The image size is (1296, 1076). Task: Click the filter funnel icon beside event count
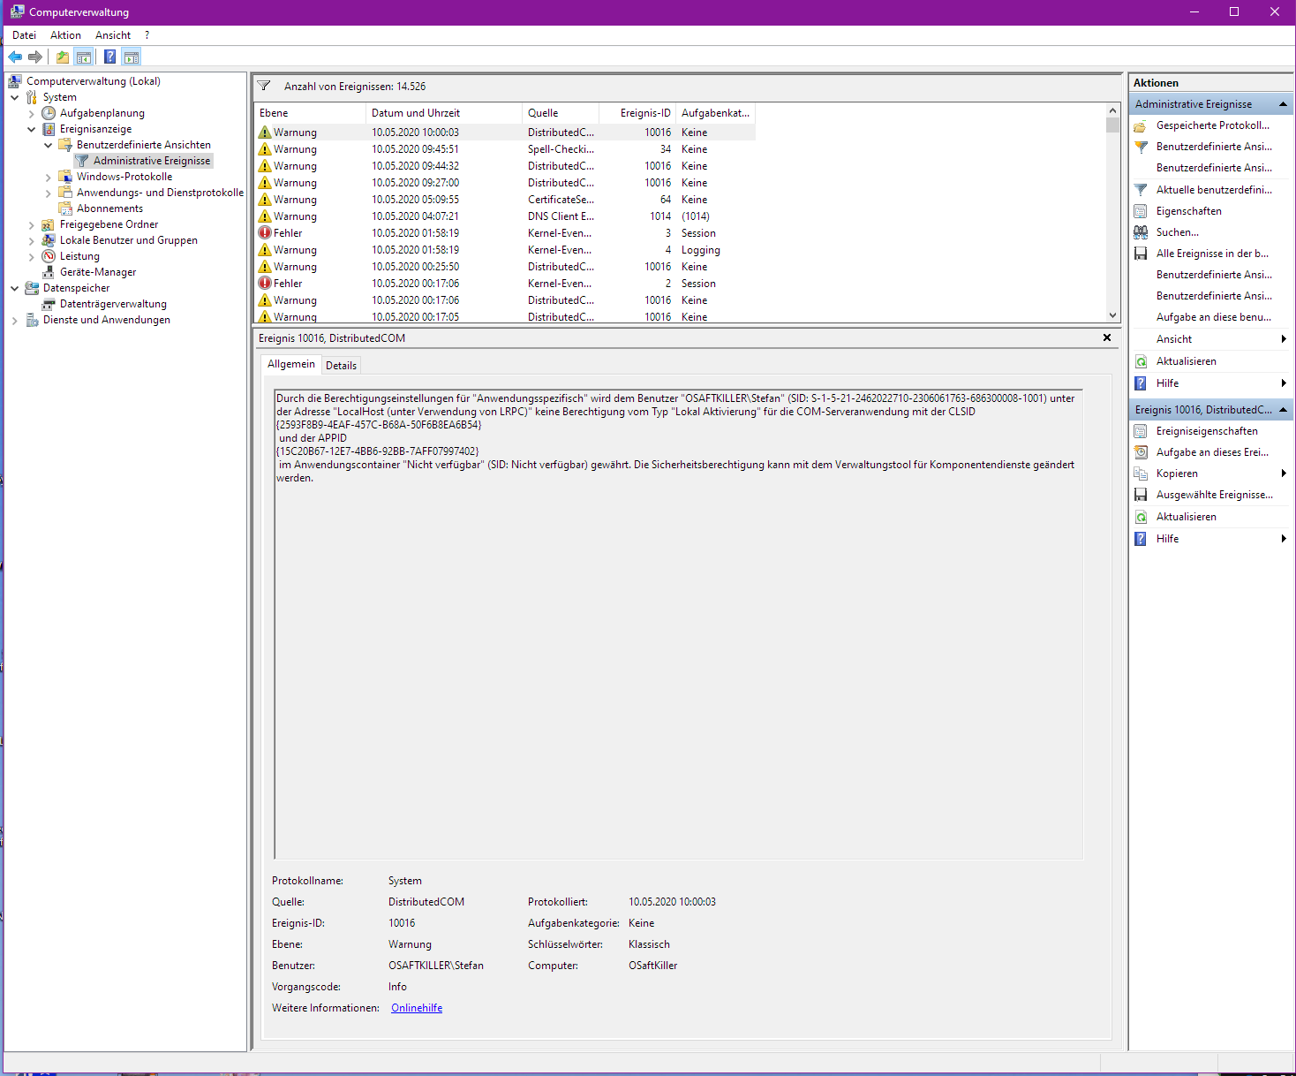[264, 87]
